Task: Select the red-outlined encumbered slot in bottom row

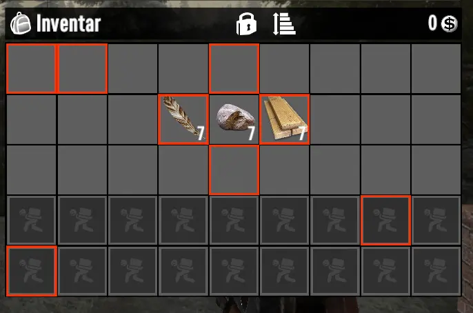Action: pyautogui.click(x=32, y=271)
